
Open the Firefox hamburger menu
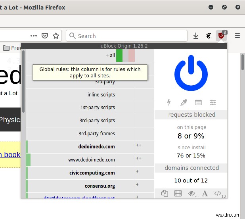click(237, 36)
